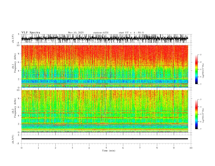Click the ch.1 colorbar '-3' tick label
215x166 pixels.
coord(200,55)
